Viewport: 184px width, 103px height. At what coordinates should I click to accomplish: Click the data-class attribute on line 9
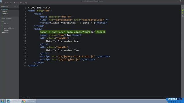click(78, 32)
